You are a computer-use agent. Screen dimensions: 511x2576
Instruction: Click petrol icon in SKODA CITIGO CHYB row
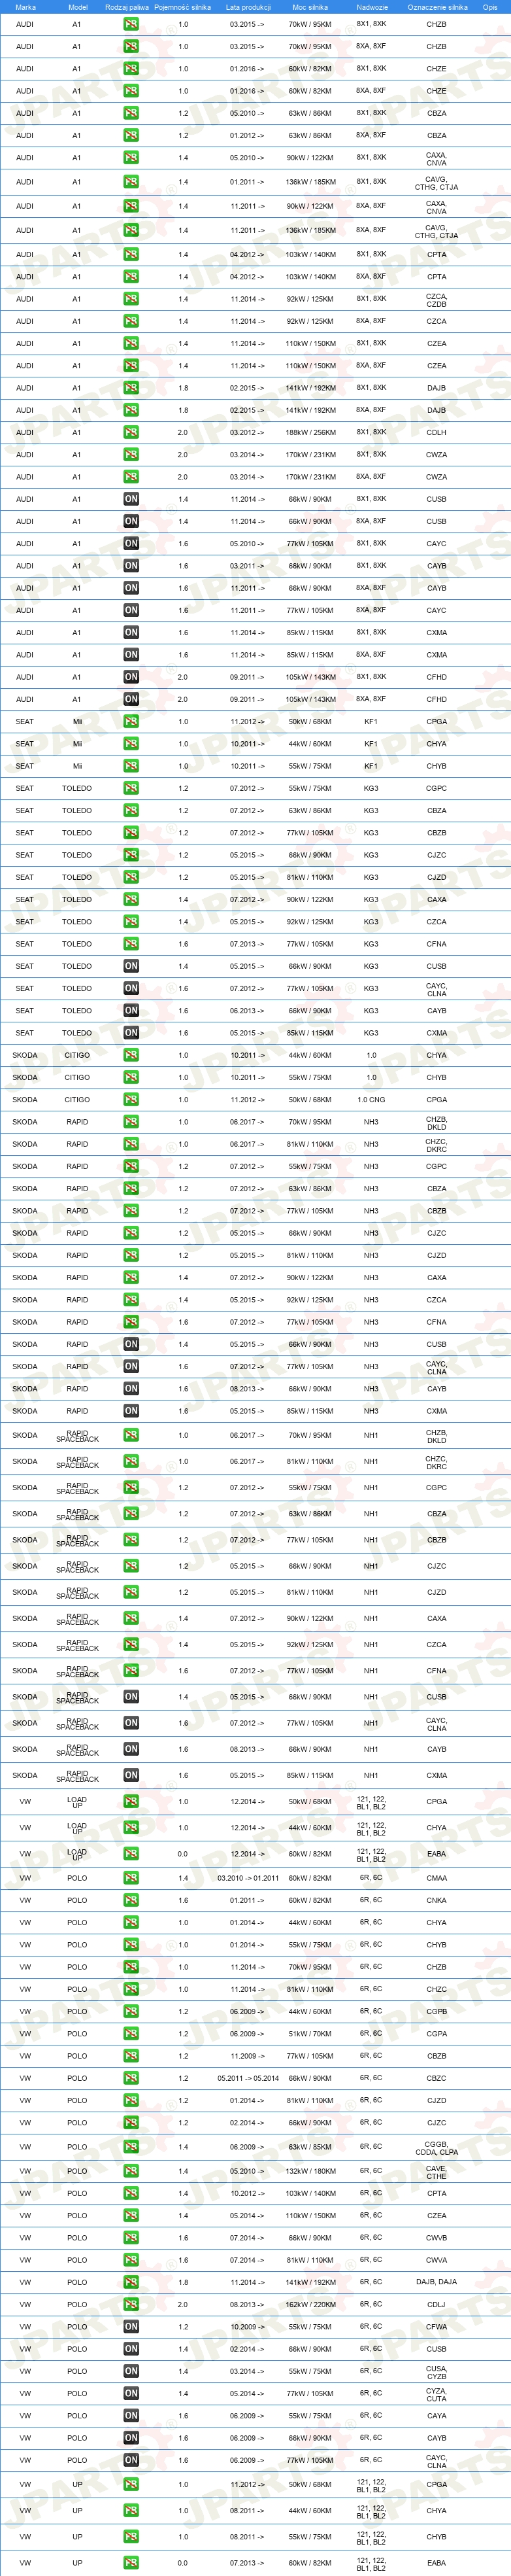[x=131, y=1077]
